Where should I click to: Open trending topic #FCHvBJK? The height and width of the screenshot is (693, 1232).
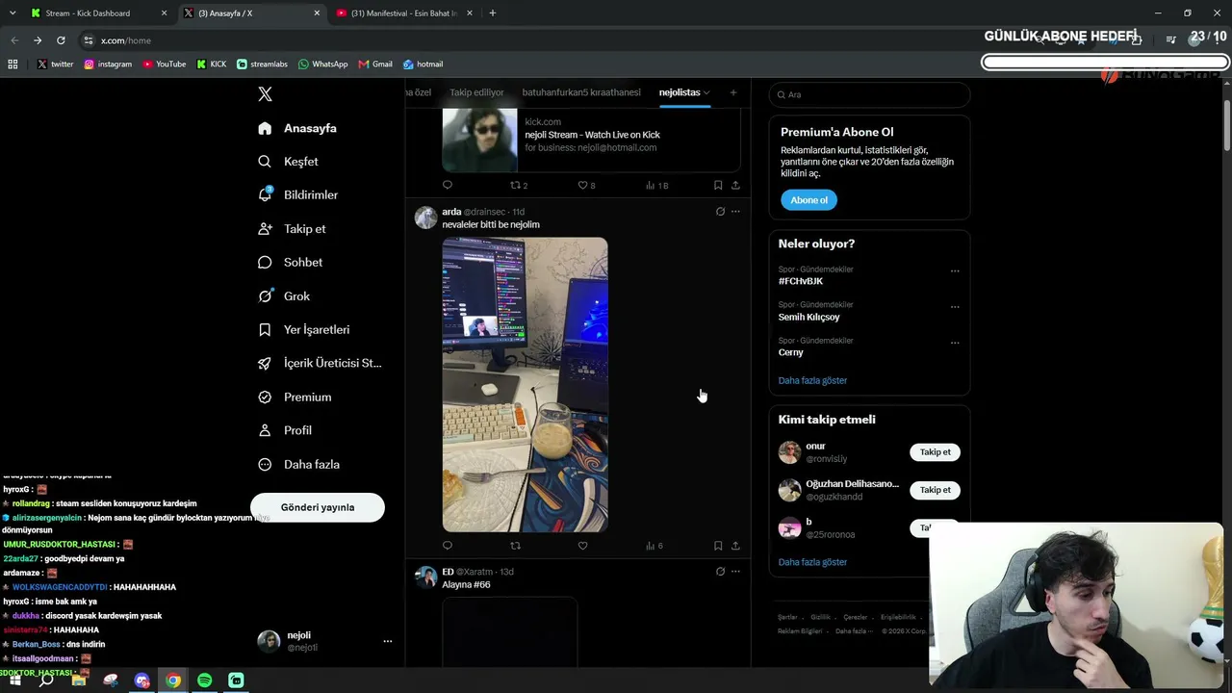click(x=801, y=281)
